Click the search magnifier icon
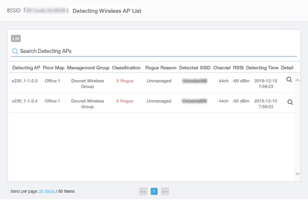The height and width of the screenshot is (200, 308). click(x=15, y=51)
